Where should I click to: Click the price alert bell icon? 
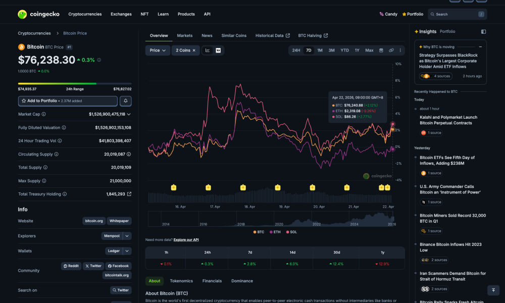click(x=125, y=101)
